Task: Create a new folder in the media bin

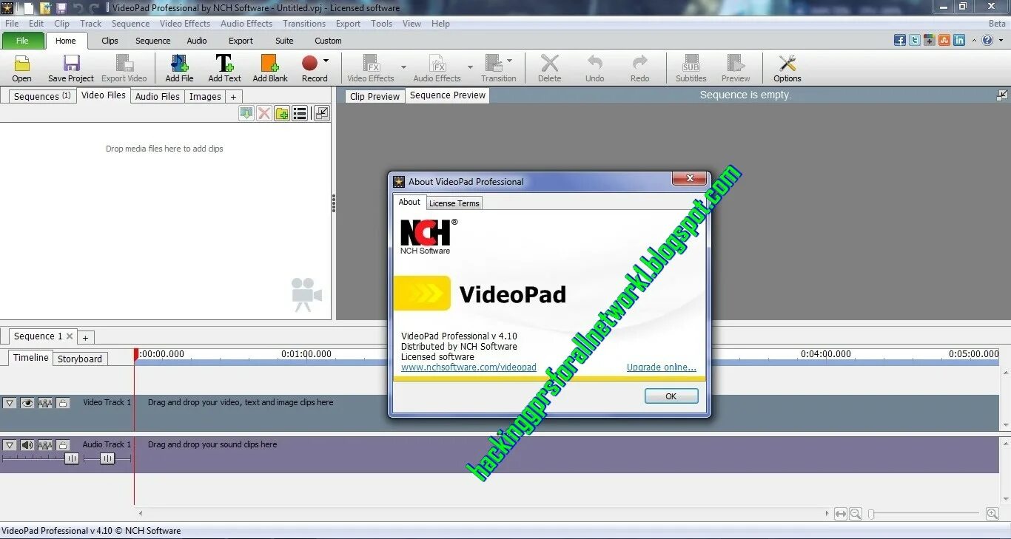Action: 282,113
